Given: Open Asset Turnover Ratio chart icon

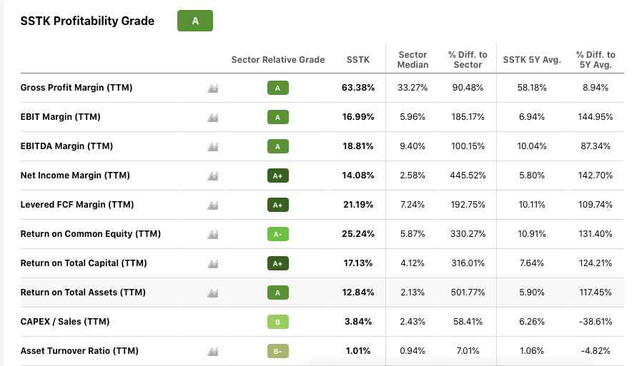Looking at the screenshot, I should pyautogui.click(x=212, y=351).
